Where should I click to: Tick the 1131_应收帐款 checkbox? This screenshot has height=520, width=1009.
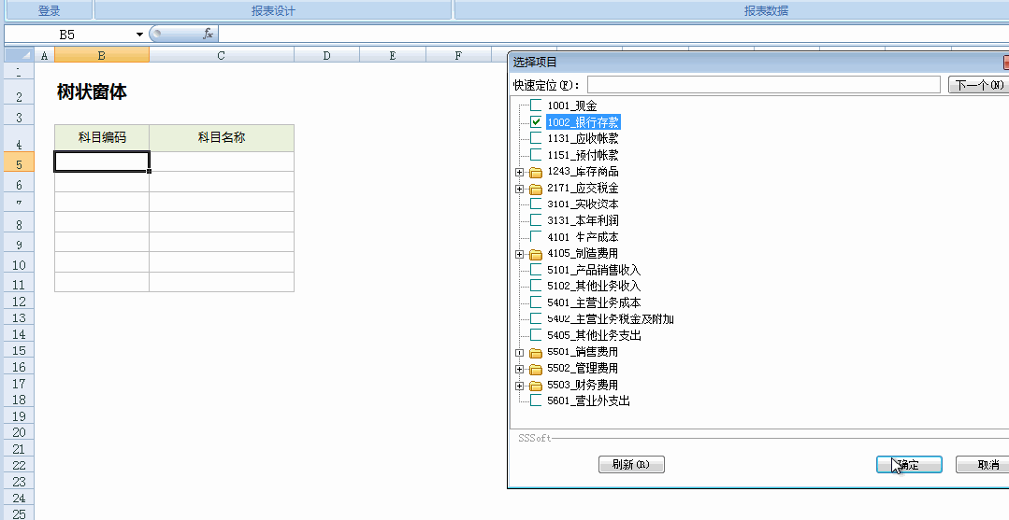click(x=536, y=138)
